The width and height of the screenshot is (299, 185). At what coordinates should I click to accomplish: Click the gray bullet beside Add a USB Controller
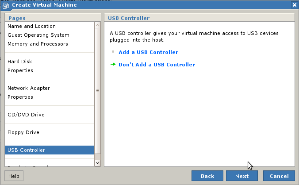tap(113, 52)
